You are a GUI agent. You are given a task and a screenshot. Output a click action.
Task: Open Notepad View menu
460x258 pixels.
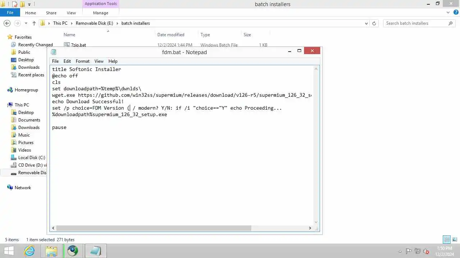[x=99, y=61]
